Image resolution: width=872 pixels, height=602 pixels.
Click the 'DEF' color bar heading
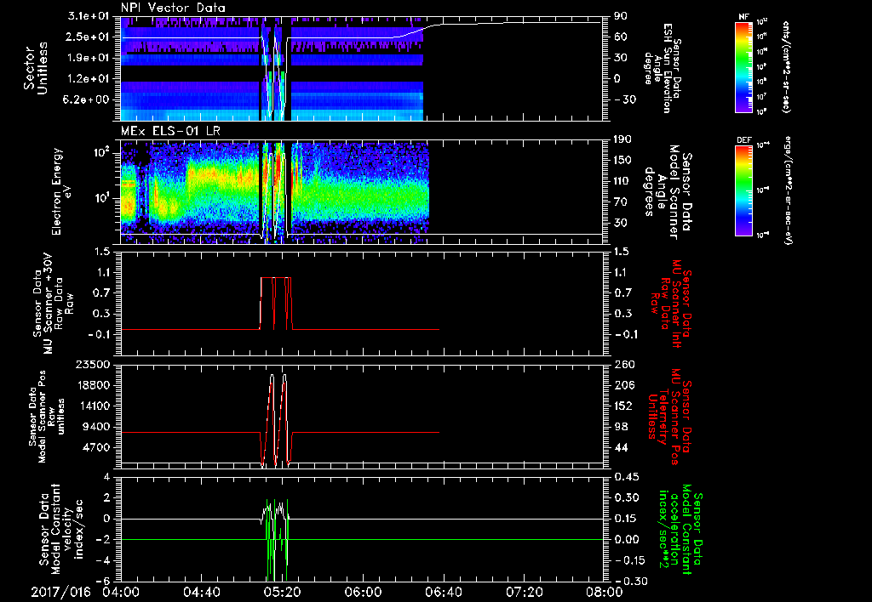click(x=743, y=140)
